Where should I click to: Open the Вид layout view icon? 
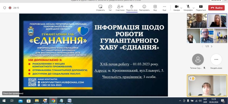click(155, 7)
